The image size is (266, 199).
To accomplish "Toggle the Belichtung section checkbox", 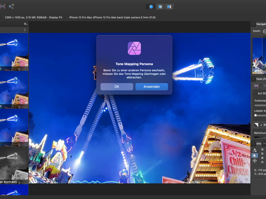I will click(x=261, y=125).
